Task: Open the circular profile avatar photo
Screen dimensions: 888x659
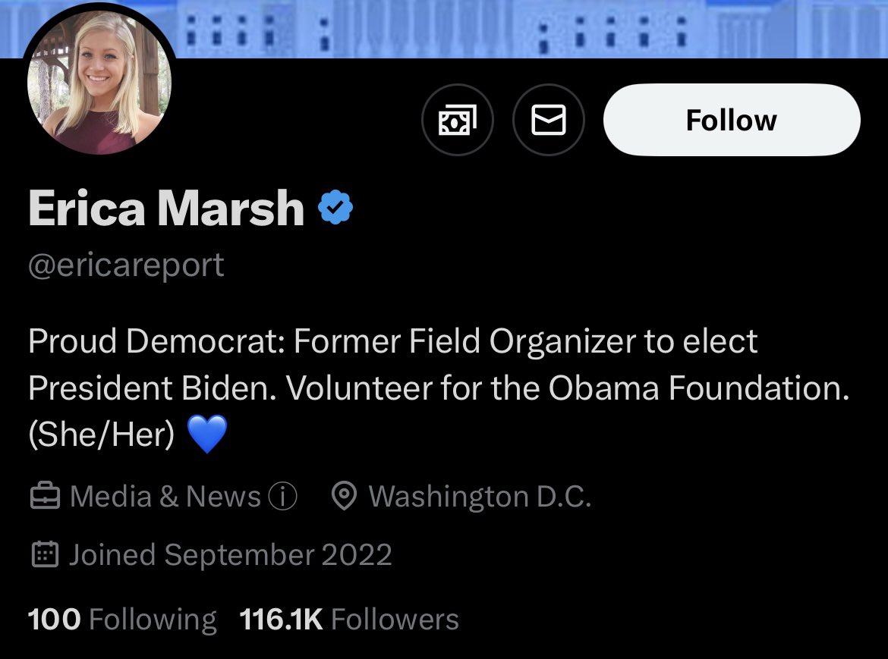Action: [99, 80]
